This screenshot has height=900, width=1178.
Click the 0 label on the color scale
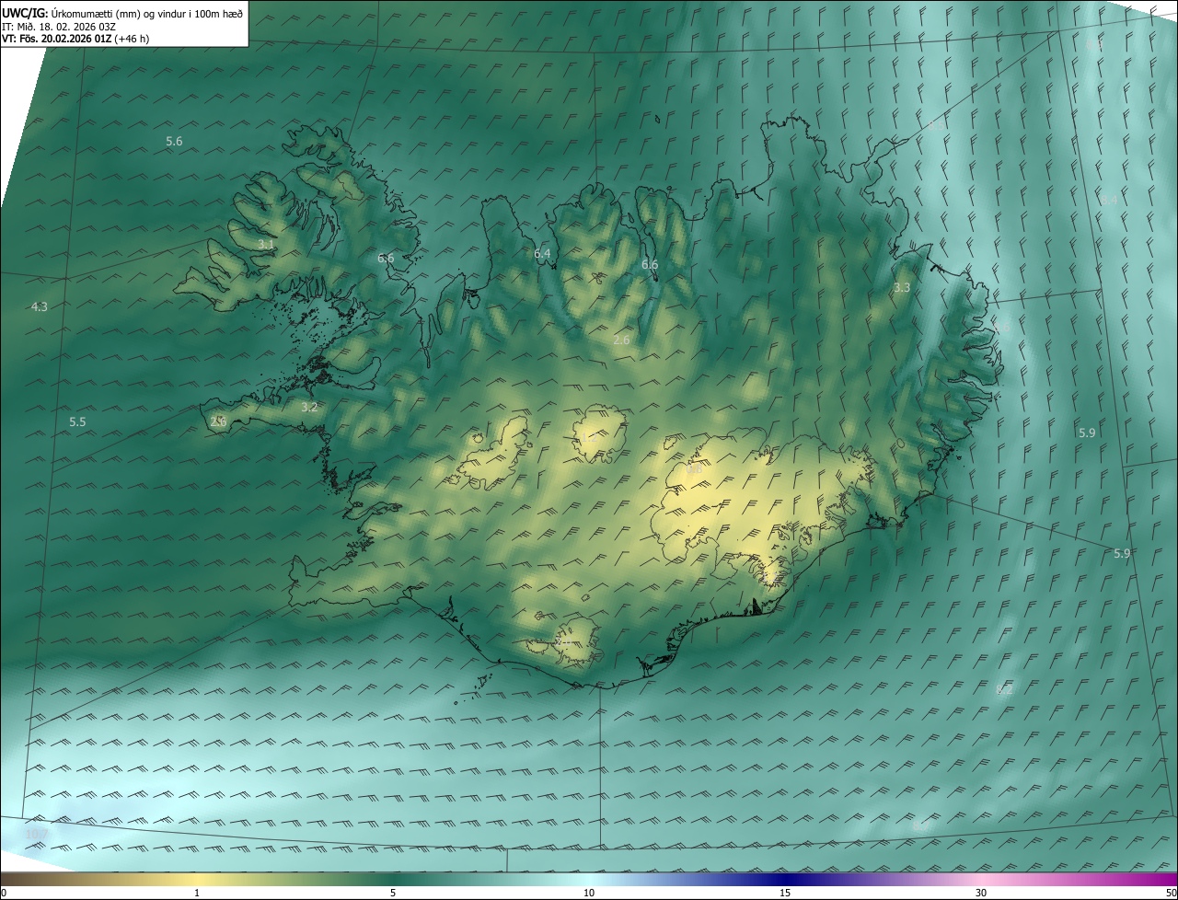(4, 893)
